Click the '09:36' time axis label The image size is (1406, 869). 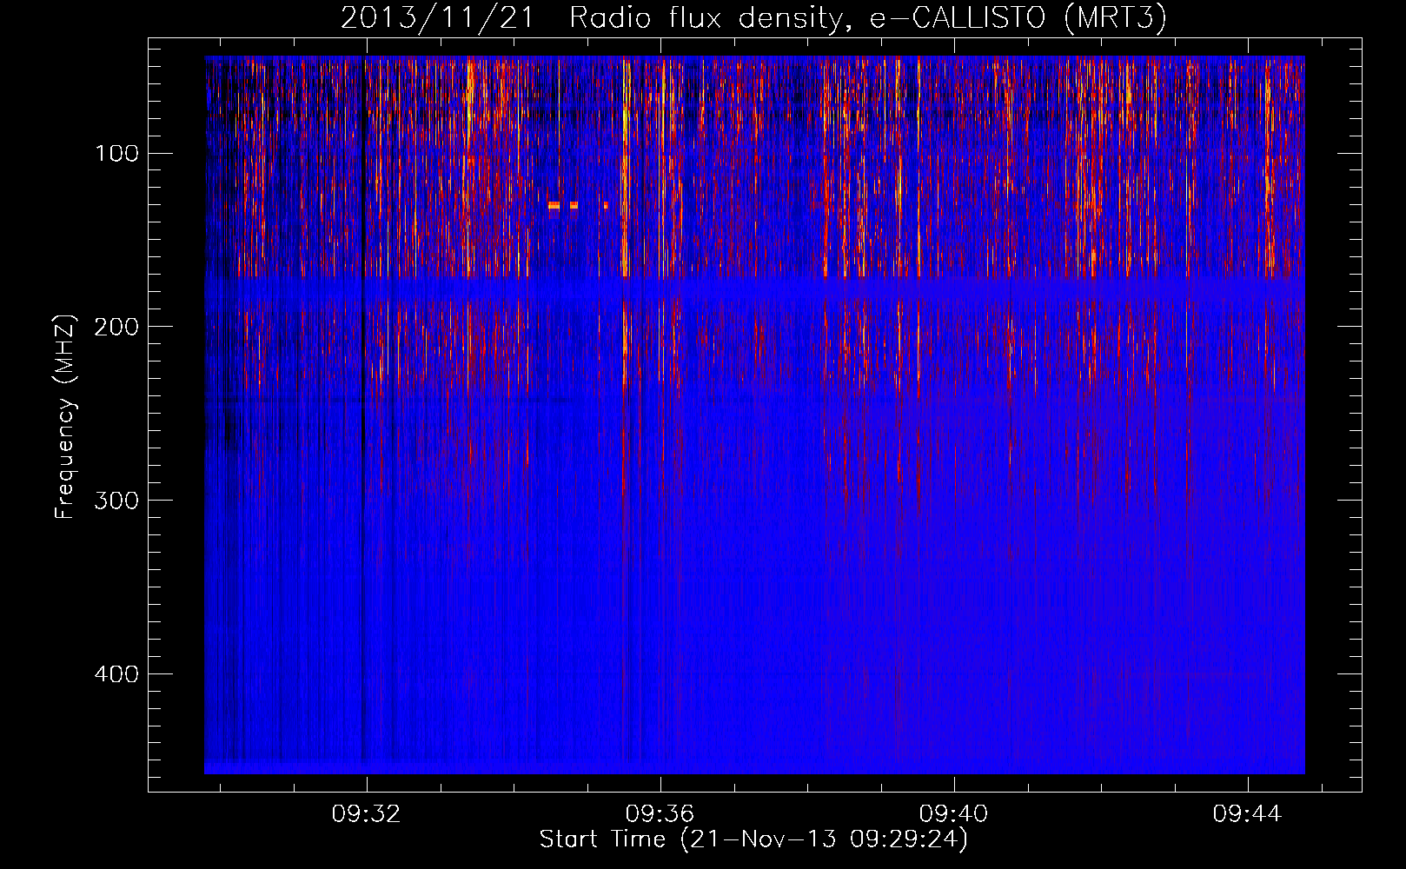660,814
